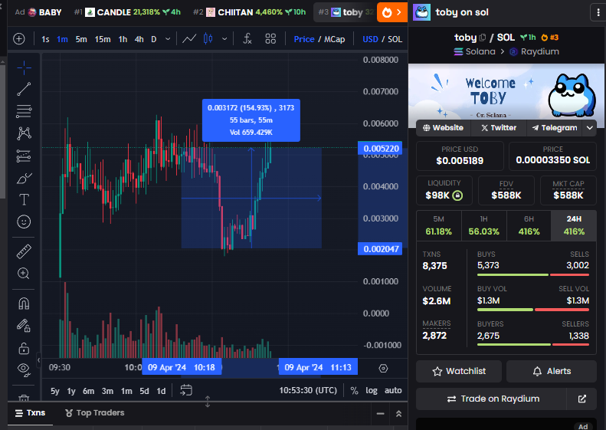Select the candlestick chart style
606x430 pixels.
tap(208, 38)
